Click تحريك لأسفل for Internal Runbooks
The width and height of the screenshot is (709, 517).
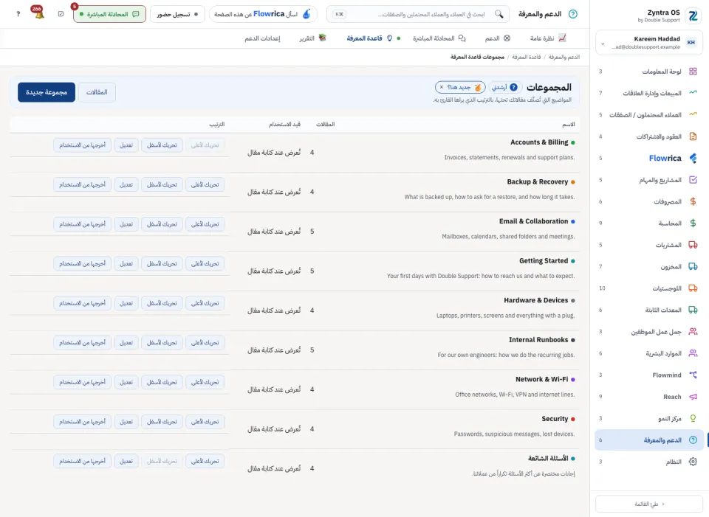pos(162,342)
